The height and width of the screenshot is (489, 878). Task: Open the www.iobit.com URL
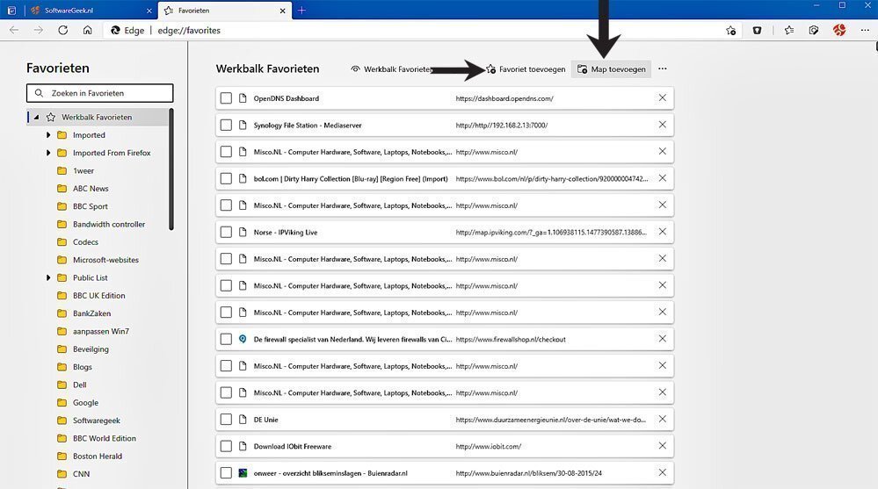click(489, 447)
